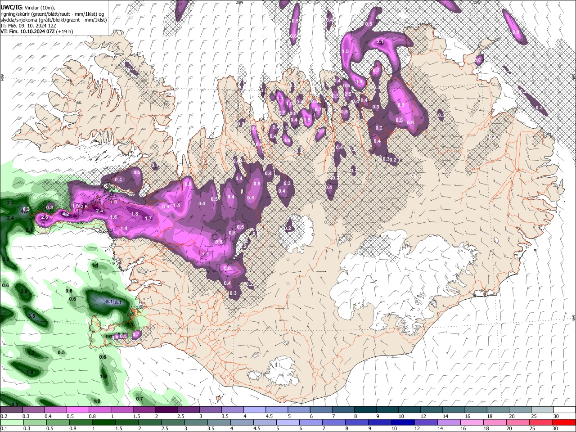Click the 25 red swatch in lower legend row

[542, 422]
